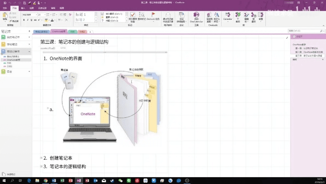The image size is (326, 184).
Task: Toggle italic text formatting
Action: tap(28, 20)
